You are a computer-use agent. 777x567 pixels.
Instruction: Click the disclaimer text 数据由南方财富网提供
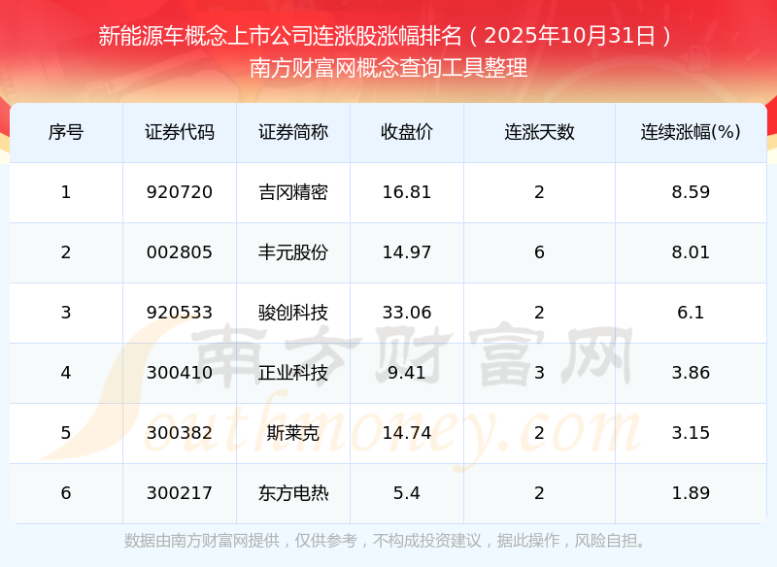tap(202, 541)
